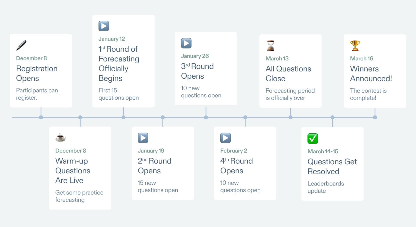Image resolution: width=416 pixels, height=227 pixels.
Task: Select the Registration Opens heading
Action: (x=37, y=73)
